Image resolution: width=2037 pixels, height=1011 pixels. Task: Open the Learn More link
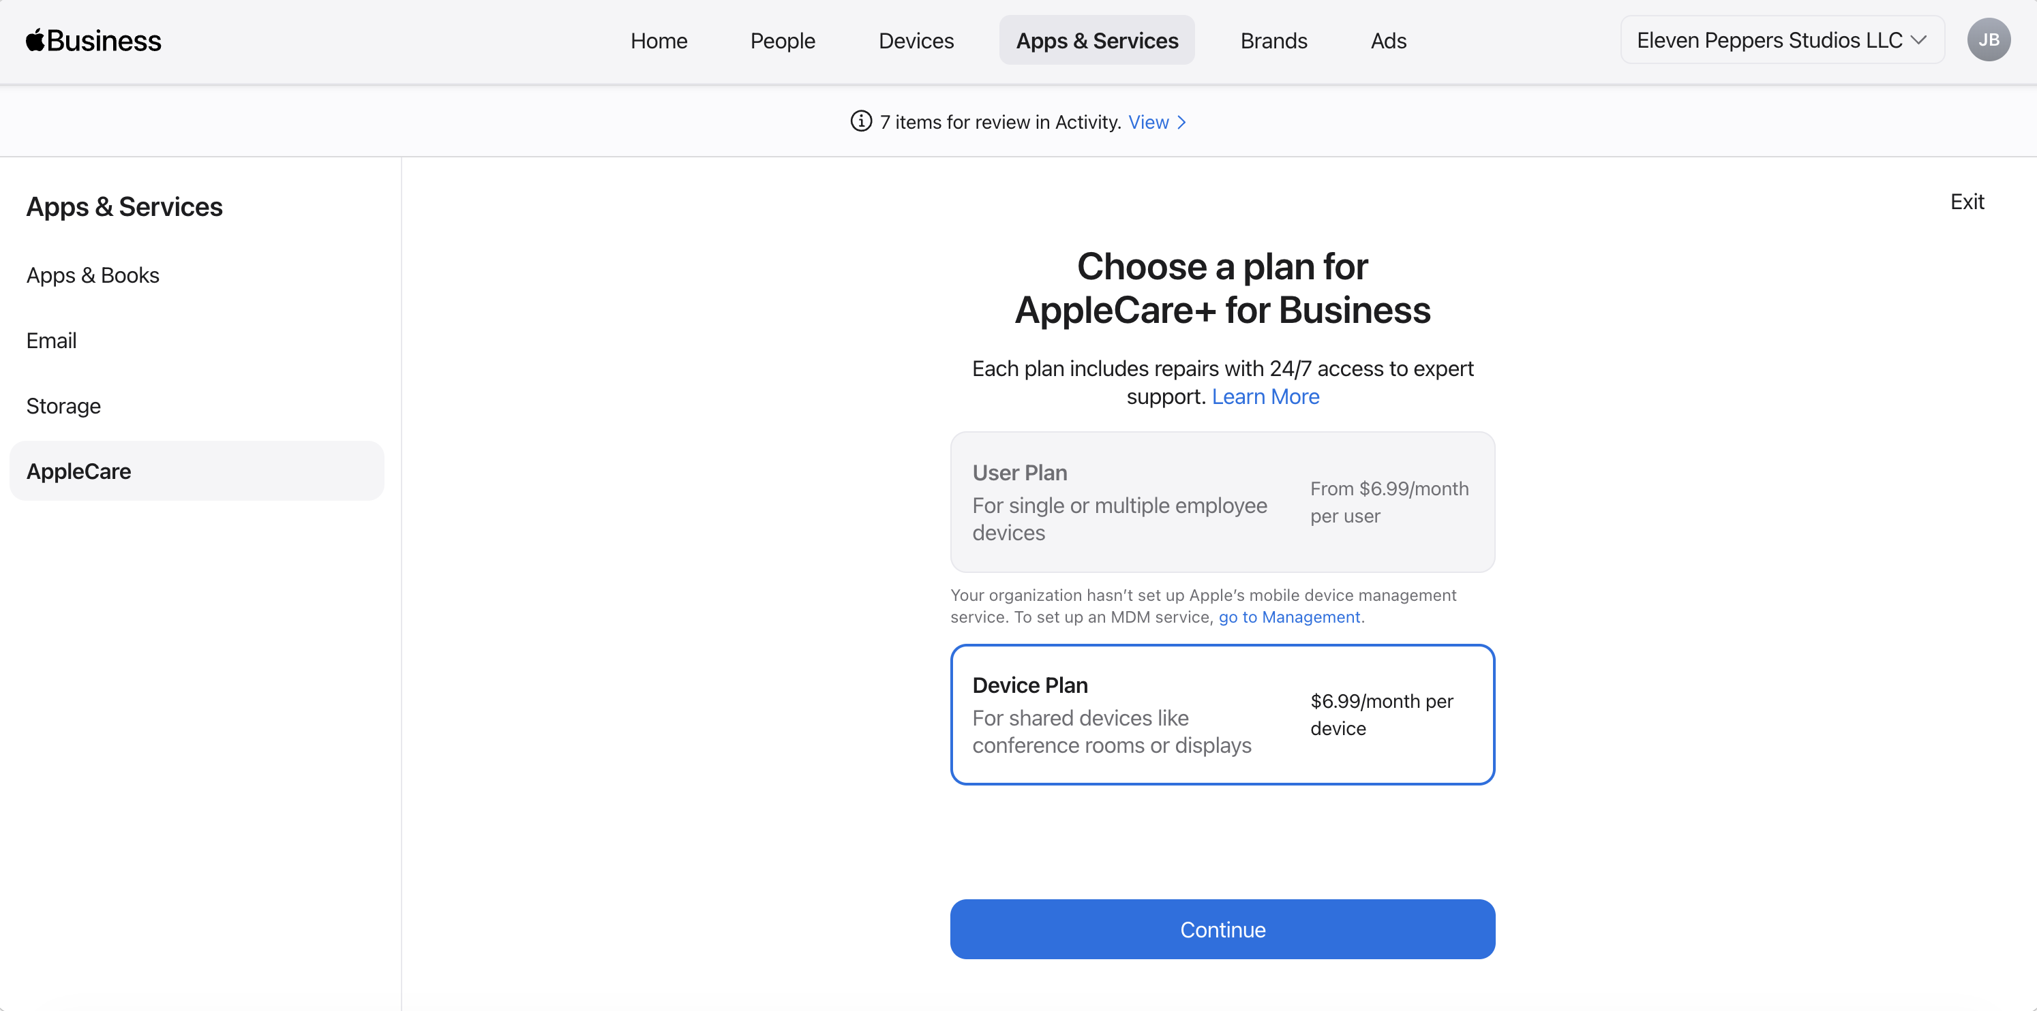click(1265, 396)
